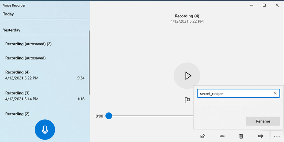This screenshot has width=284, height=142.
Task: Click the playback position slider knob
Action: (109, 116)
